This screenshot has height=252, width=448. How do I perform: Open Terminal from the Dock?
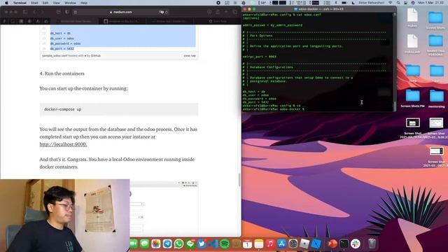point(344,244)
